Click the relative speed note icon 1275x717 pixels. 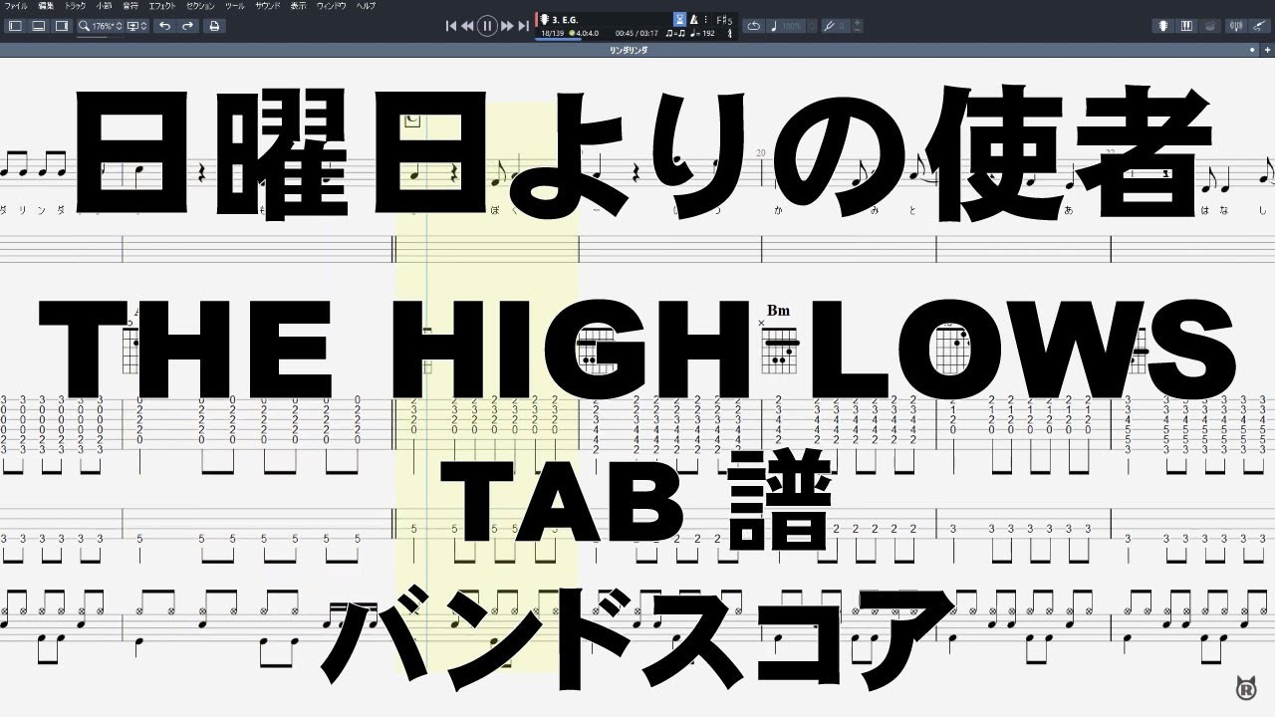(774, 26)
